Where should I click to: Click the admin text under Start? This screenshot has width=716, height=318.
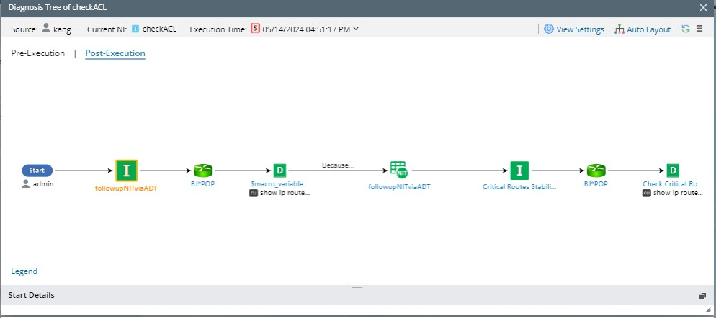(43, 184)
